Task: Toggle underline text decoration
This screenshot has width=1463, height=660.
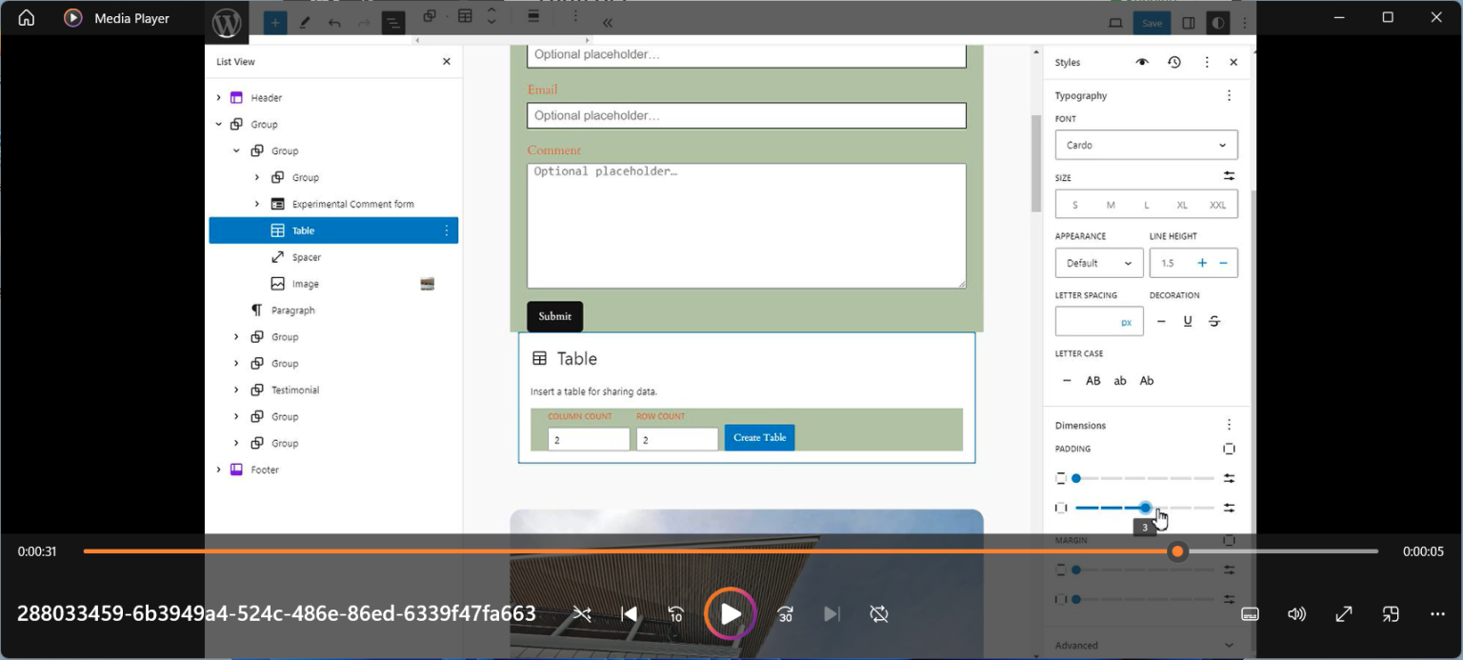Action: click(x=1188, y=321)
